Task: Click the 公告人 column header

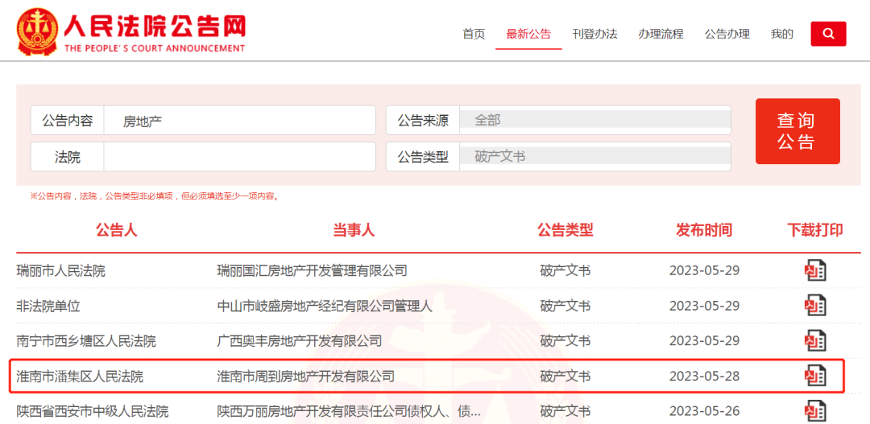Action: point(116,230)
